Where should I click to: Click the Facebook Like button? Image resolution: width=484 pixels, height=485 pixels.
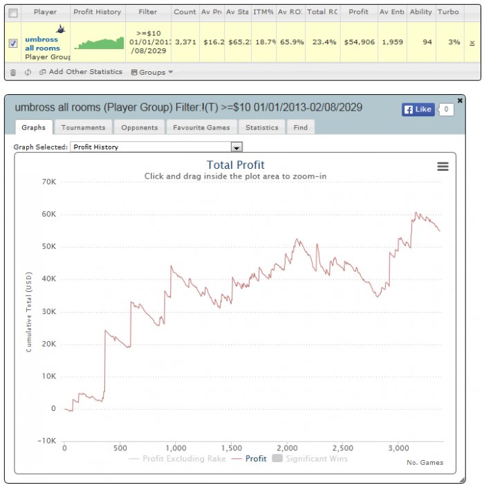(418, 109)
